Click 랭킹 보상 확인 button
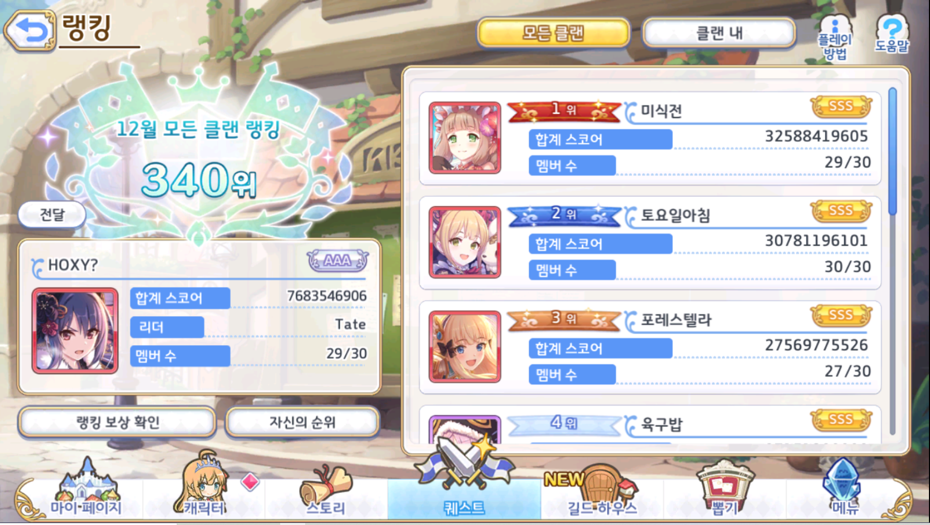 click(117, 422)
